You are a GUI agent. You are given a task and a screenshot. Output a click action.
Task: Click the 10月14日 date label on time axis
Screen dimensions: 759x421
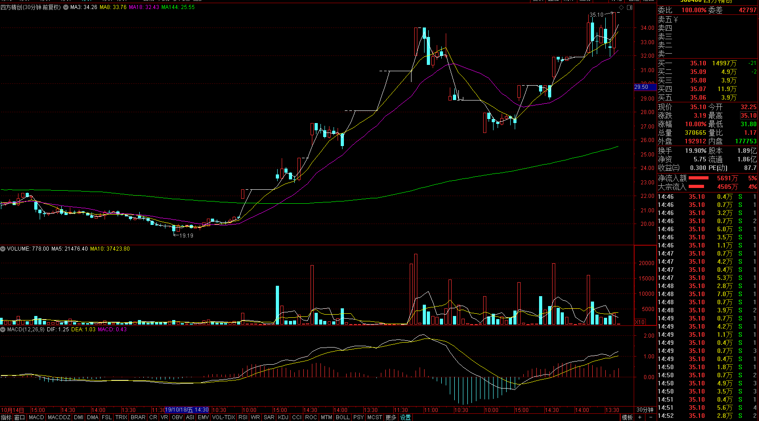point(12,410)
